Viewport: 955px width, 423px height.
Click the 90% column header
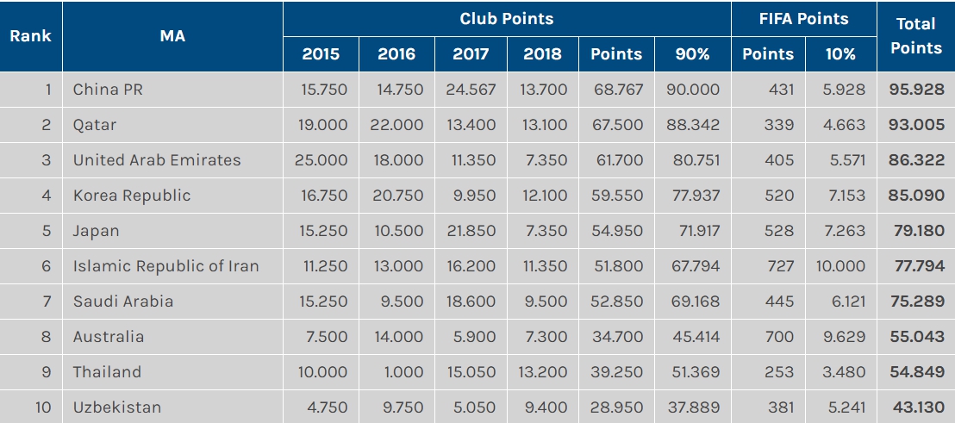[x=693, y=53]
